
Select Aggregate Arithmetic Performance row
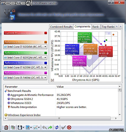coord(30,95)
